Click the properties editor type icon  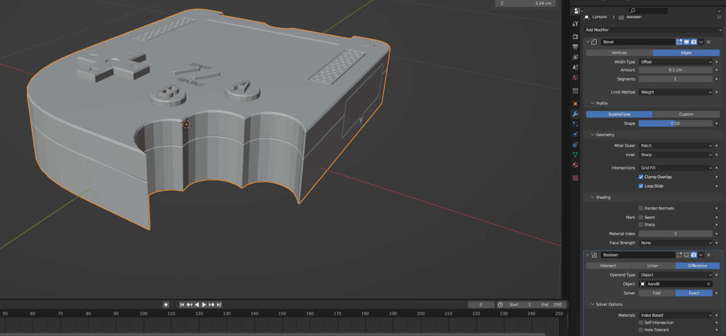coord(577,11)
